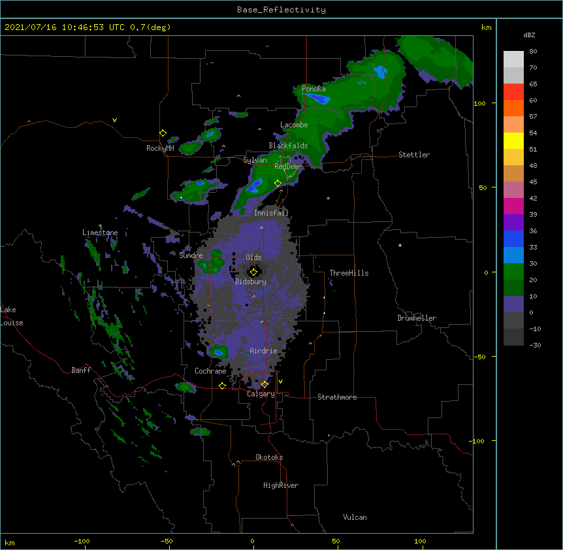Click the Sundre city label
Image resolution: width=563 pixels, height=550 pixels.
[191, 255]
